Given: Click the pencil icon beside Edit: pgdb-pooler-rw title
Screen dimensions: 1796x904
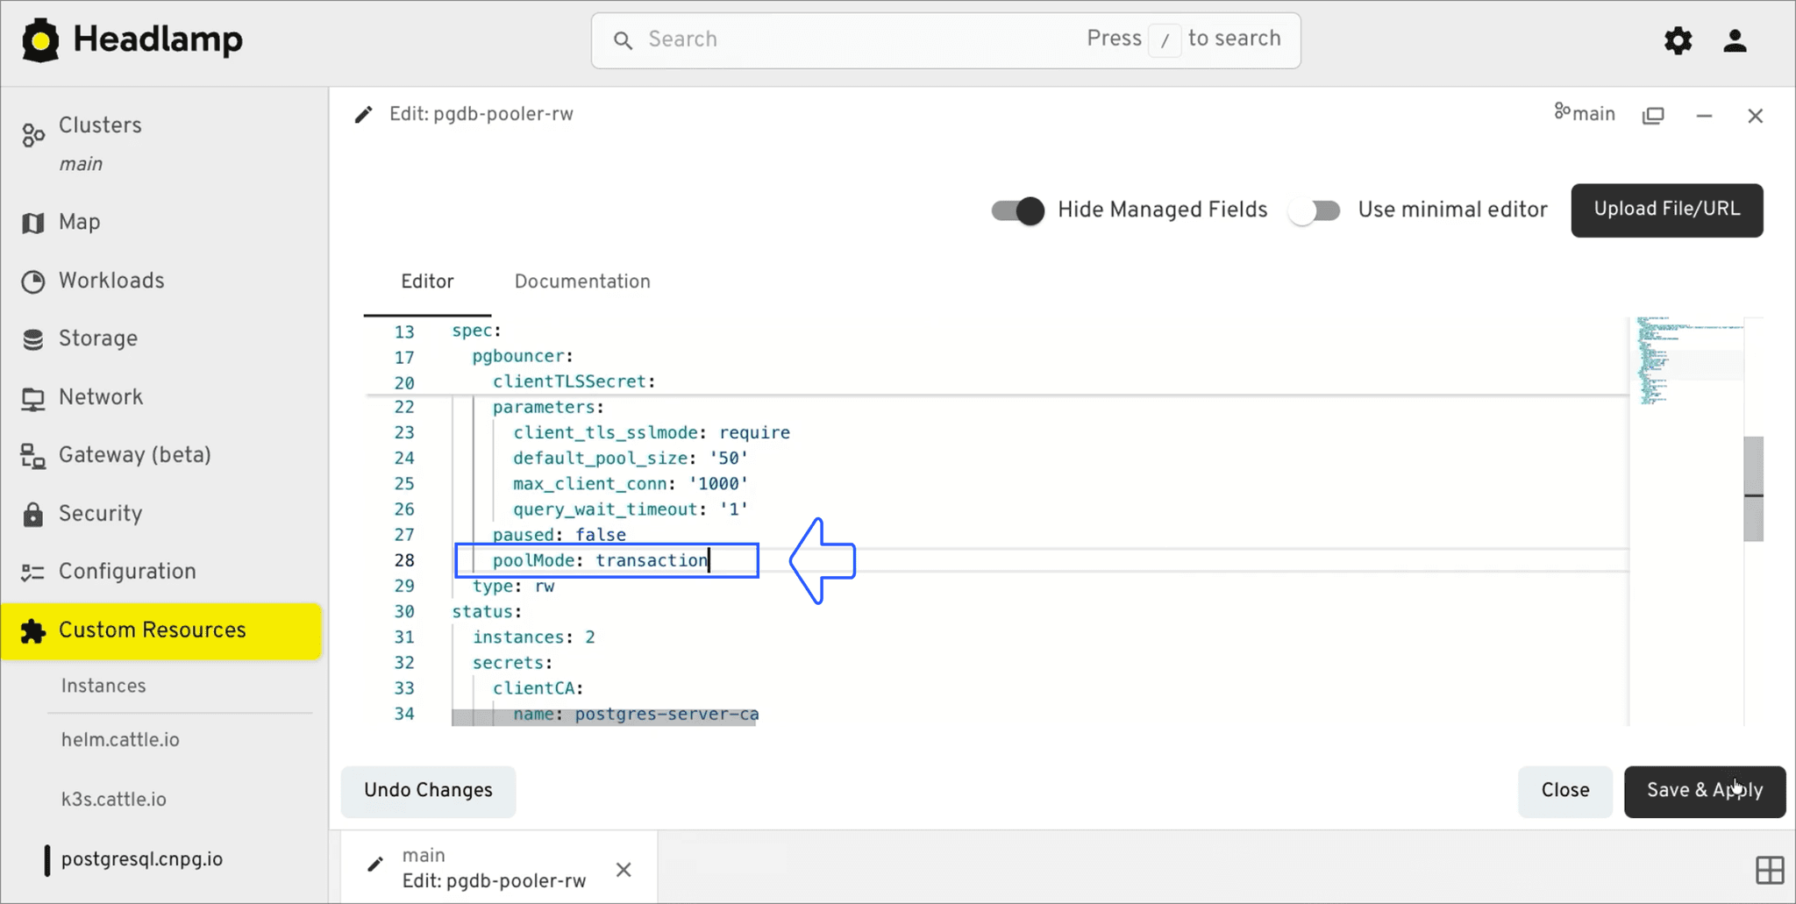Looking at the screenshot, I should pyautogui.click(x=364, y=115).
